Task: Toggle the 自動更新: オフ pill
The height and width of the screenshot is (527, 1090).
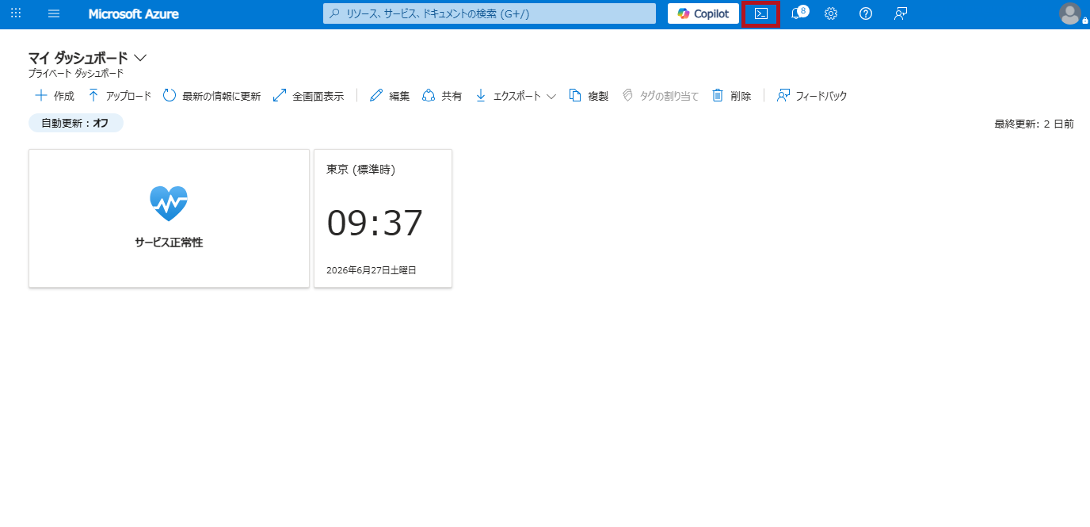Action: click(x=76, y=123)
